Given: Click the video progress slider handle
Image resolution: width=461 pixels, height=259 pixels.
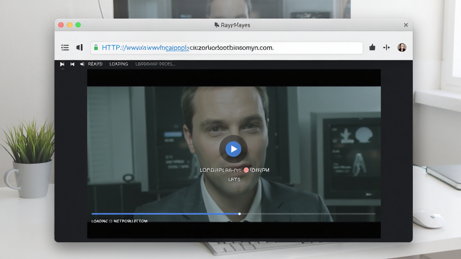Looking at the screenshot, I should tap(240, 214).
